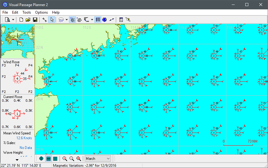Open the Tools menu
This screenshot has height=168, width=268.
tap(27, 12)
